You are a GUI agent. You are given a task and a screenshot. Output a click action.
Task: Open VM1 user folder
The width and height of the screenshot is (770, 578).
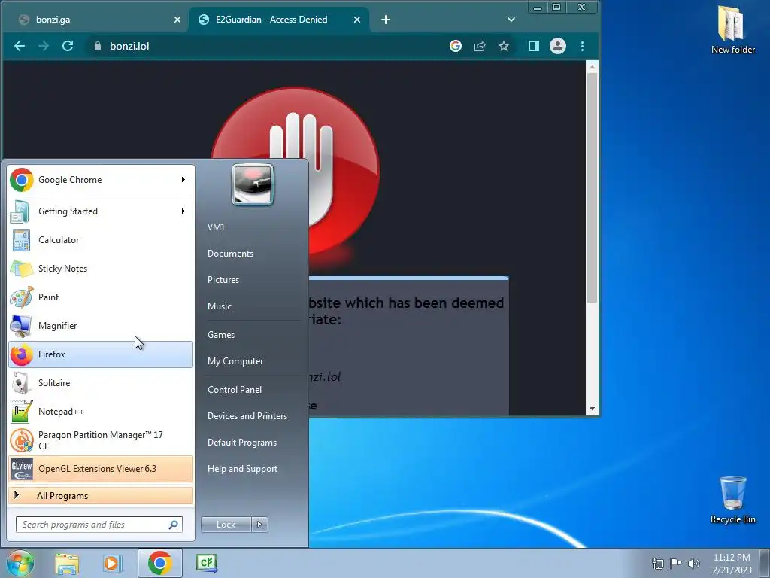tap(216, 227)
